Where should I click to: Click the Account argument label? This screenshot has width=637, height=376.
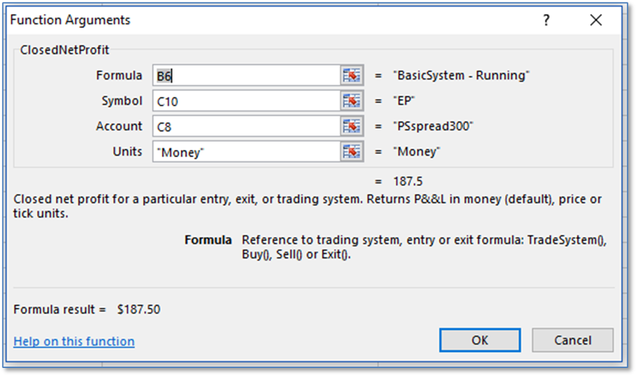[119, 126]
